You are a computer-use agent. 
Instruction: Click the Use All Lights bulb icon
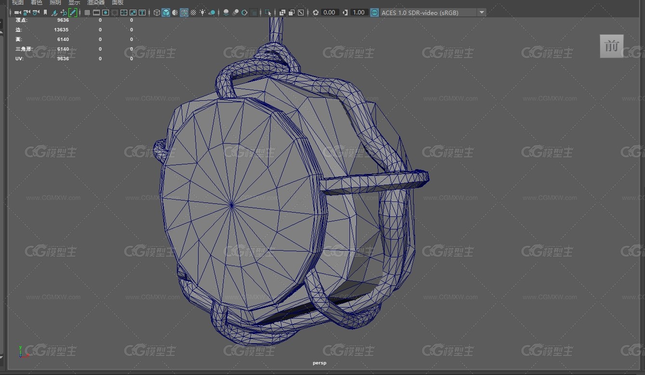[202, 13]
